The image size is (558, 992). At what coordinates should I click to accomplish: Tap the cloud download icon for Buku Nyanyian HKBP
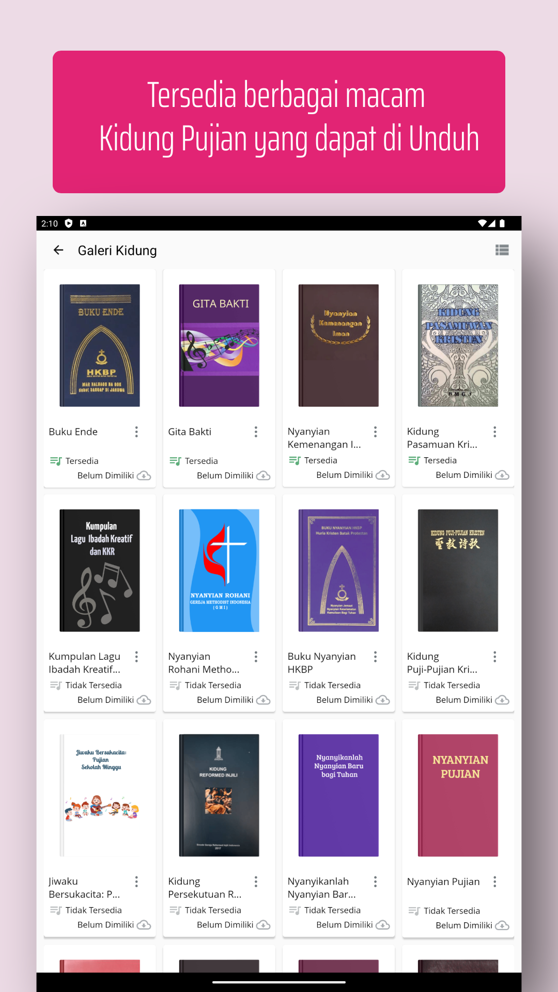coord(382,700)
